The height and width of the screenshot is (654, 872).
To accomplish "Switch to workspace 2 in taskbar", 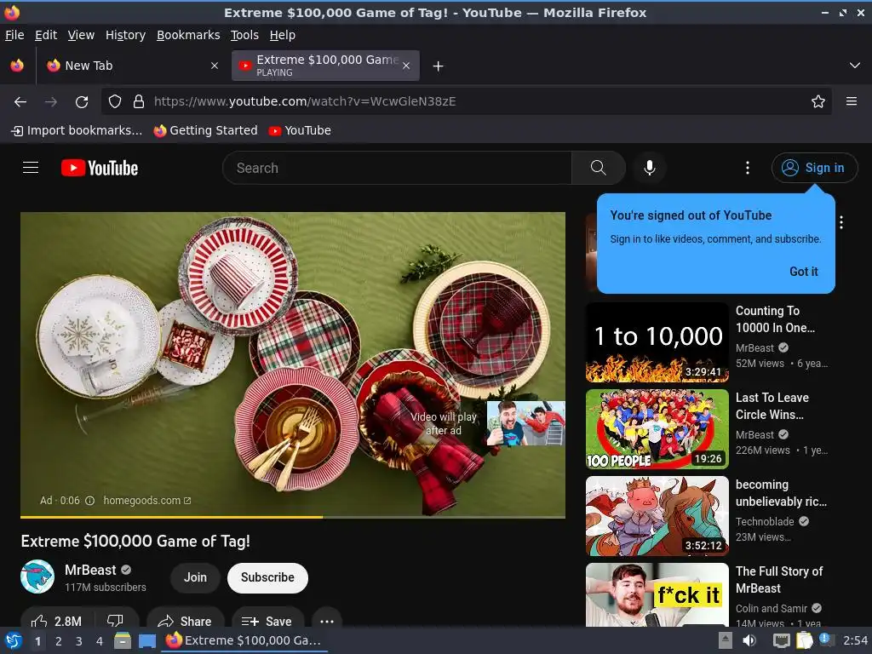I will coord(59,641).
